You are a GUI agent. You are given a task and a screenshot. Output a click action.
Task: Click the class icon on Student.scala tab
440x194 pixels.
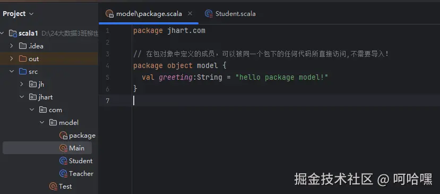pyautogui.click(x=209, y=14)
